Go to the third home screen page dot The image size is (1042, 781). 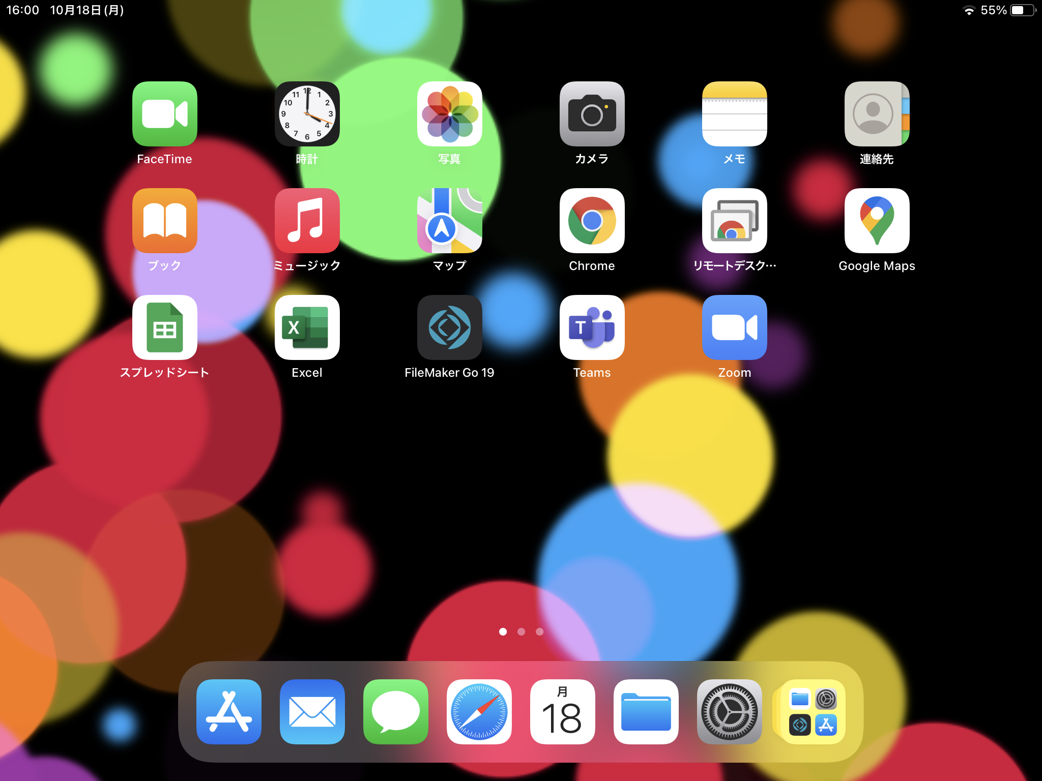coord(539,632)
